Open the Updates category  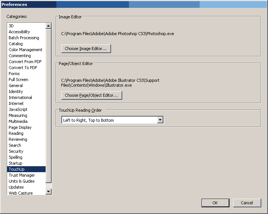point(26,187)
